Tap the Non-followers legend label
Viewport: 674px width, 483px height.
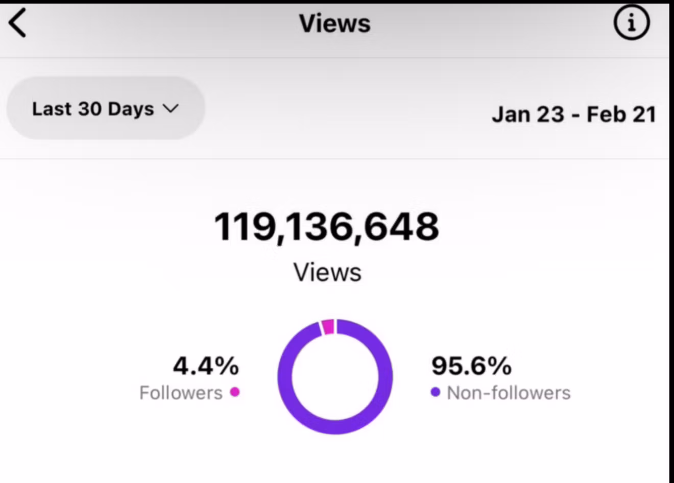click(x=509, y=393)
